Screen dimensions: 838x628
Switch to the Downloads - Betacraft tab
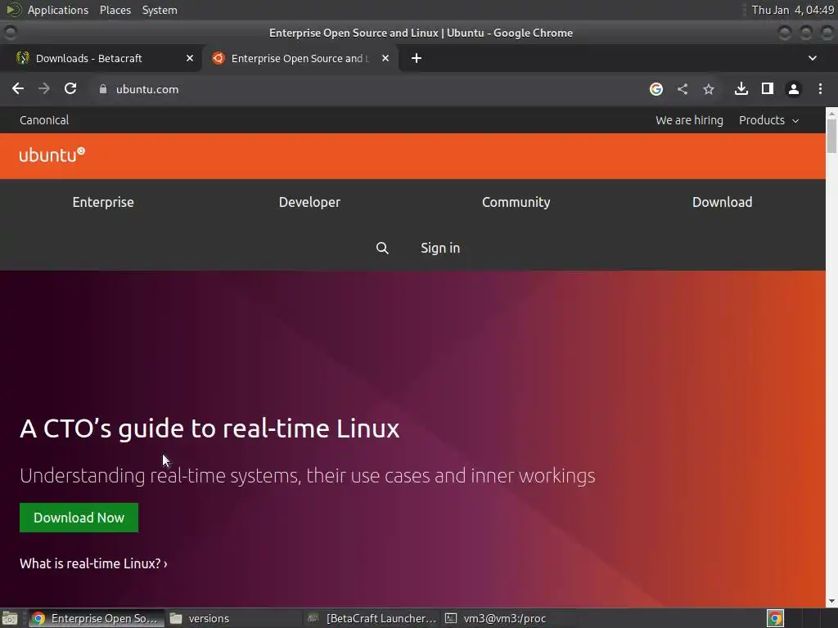click(x=105, y=58)
